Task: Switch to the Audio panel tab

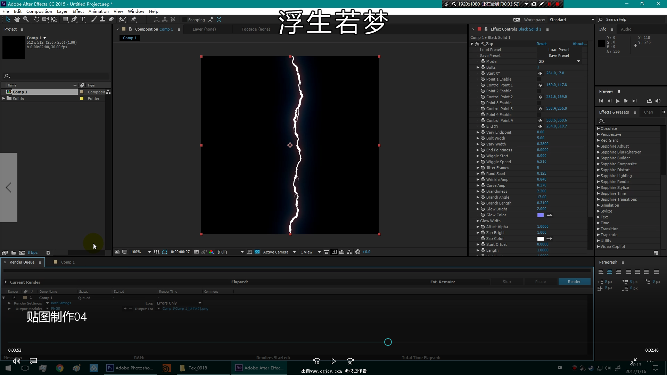Action: 626,29
